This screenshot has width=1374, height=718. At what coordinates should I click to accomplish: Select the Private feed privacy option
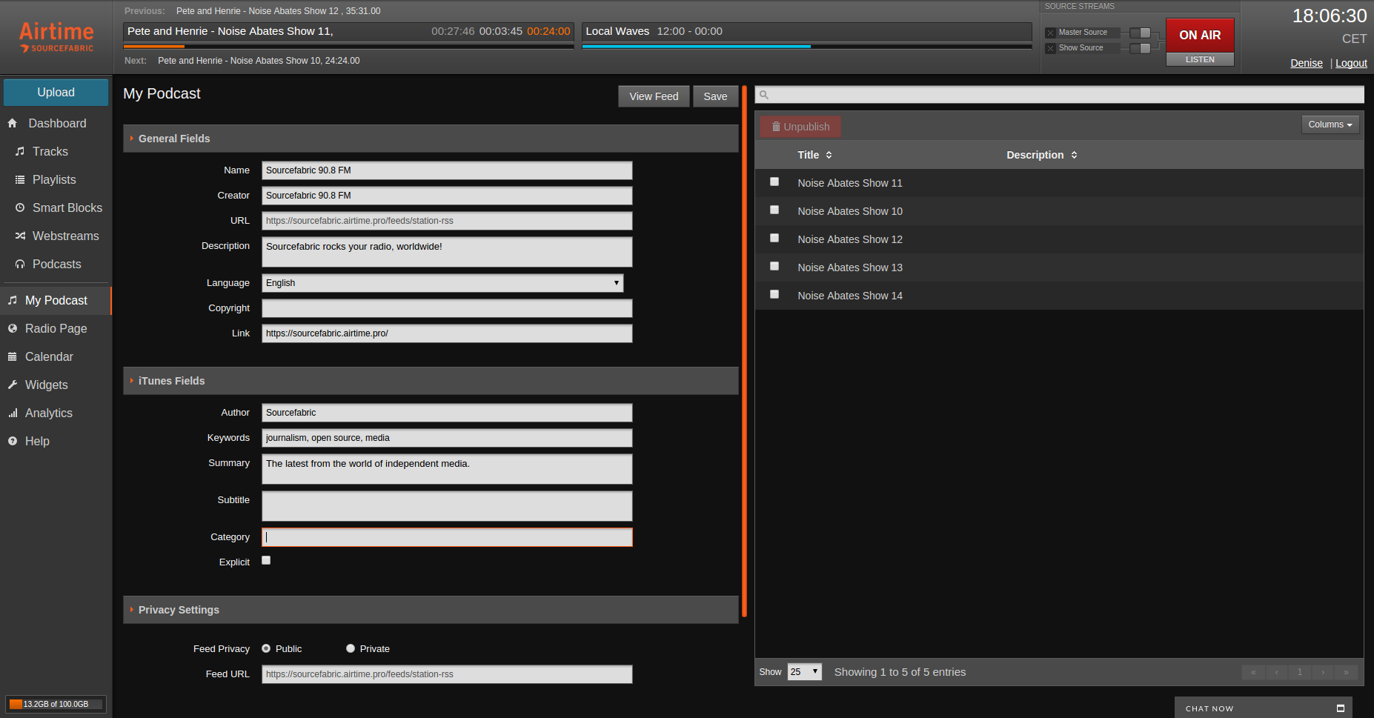[351, 649]
